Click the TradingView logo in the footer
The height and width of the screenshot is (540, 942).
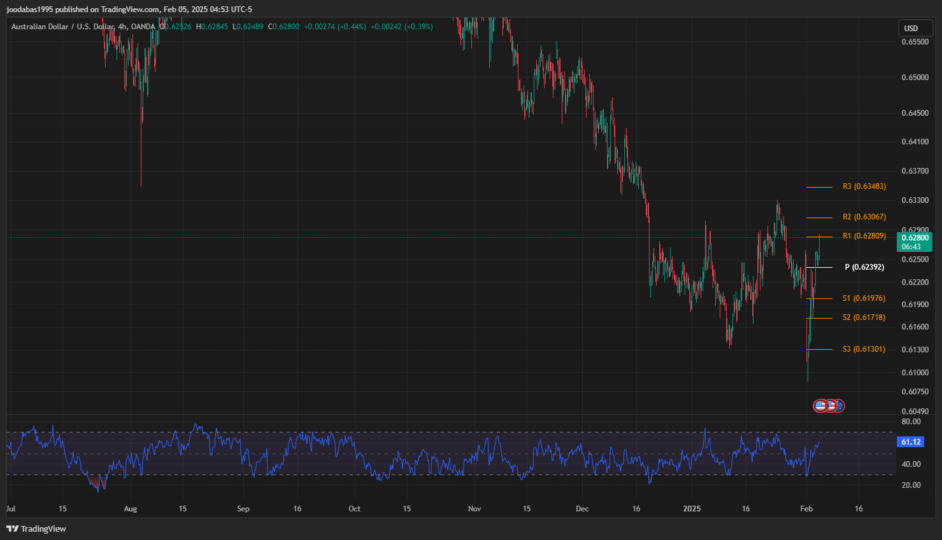(36, 529)
